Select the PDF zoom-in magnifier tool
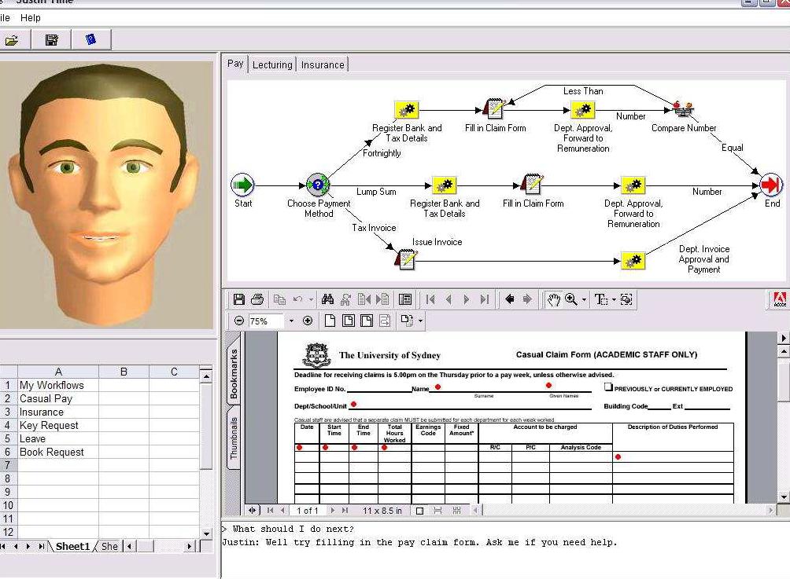Screen dimensions: 790x579 tap(570, 300)
